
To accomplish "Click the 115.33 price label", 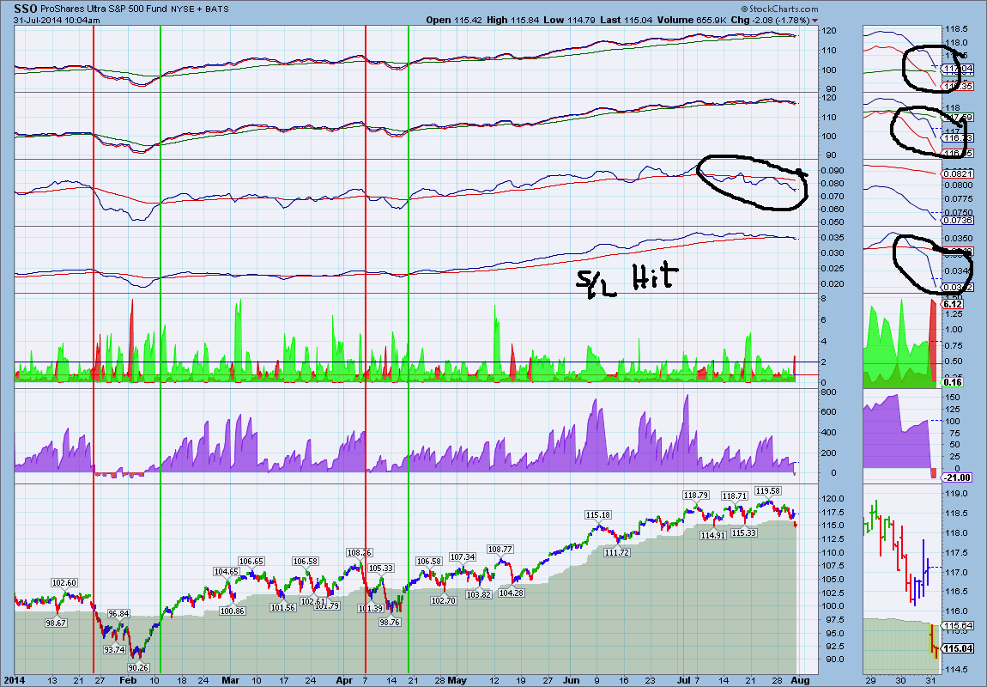I will [x=744, y=532].
